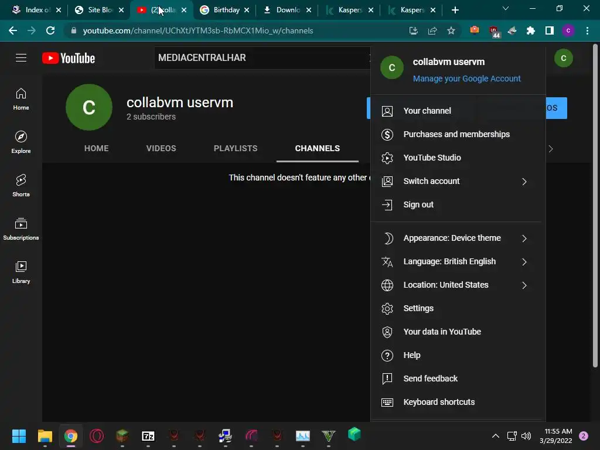
Task: Click the install app icon in address bar
Action: (x=414, y=30)
